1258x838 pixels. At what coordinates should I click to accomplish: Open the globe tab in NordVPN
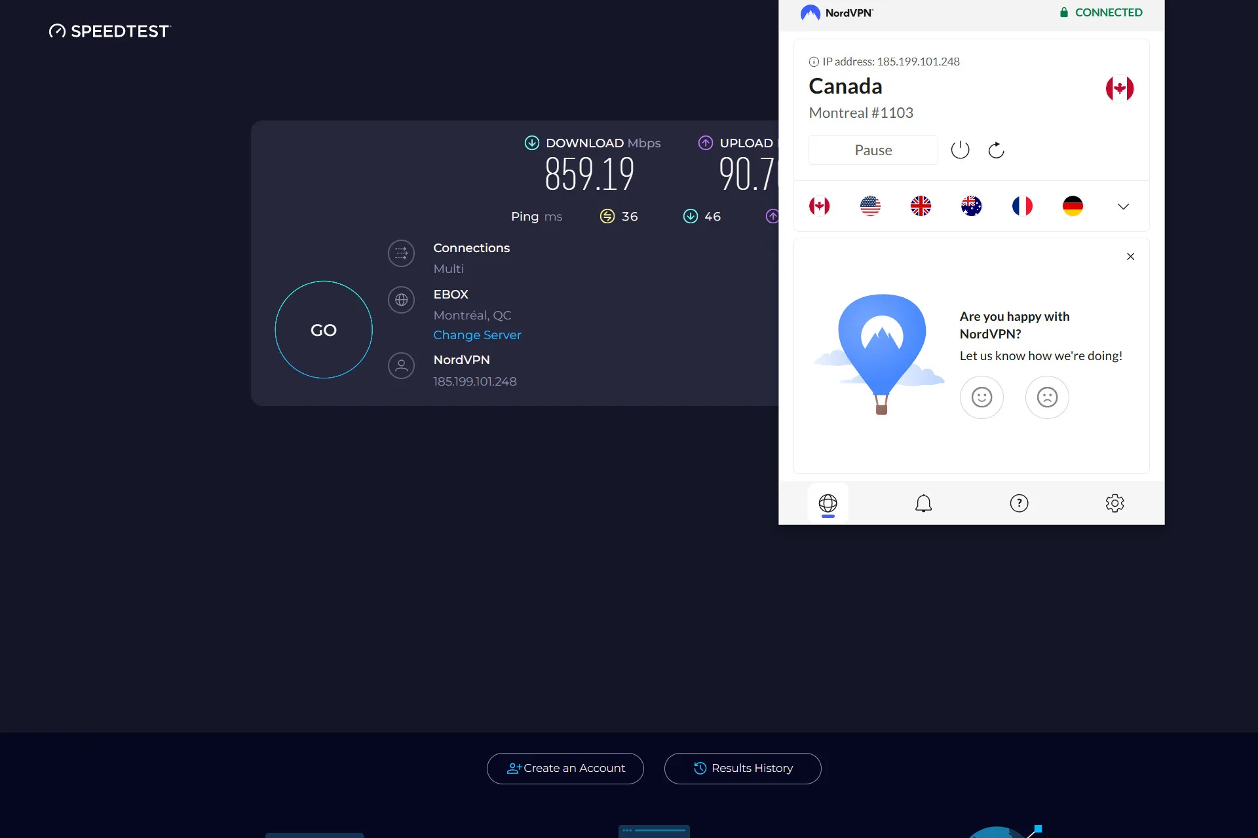pos(828,503)
